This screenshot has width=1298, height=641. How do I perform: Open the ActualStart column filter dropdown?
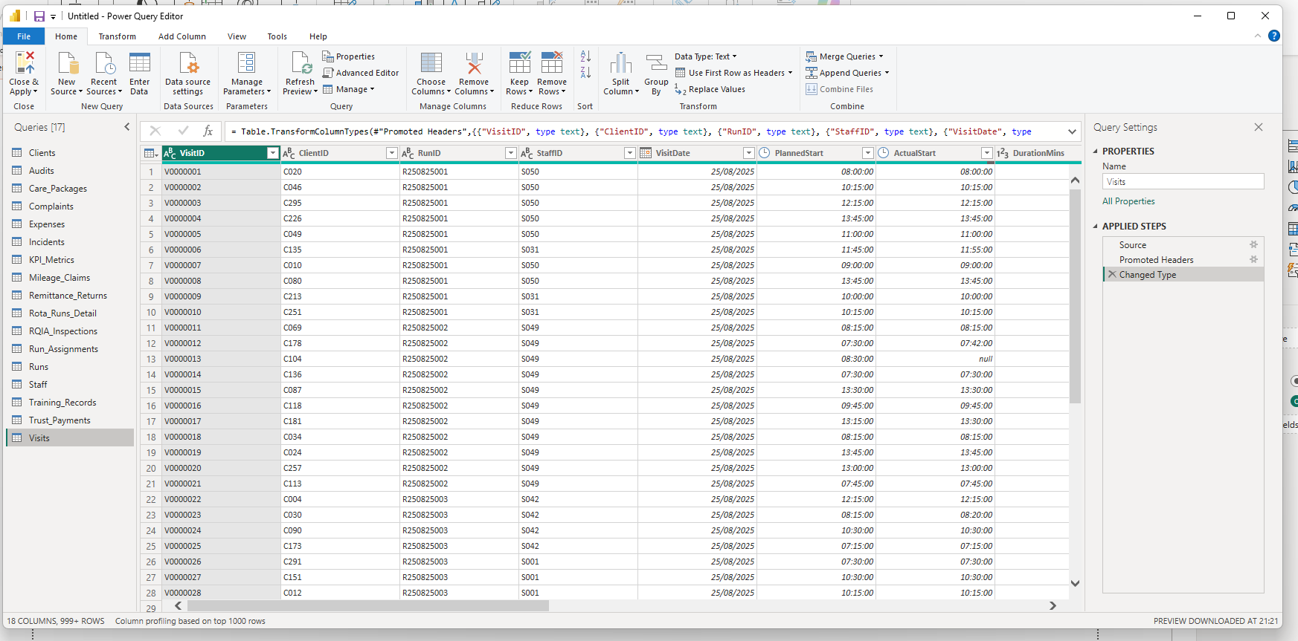click(x=987, y=153)
